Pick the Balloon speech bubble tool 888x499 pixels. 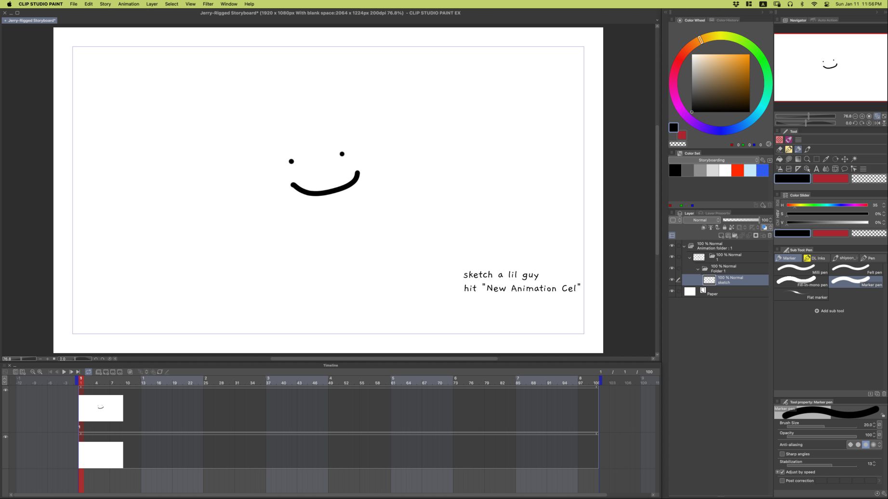pos(844,169)
